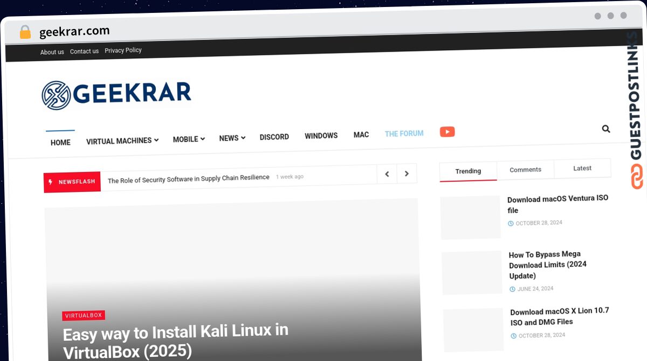Click the red NEWSFLASH label

72,182
